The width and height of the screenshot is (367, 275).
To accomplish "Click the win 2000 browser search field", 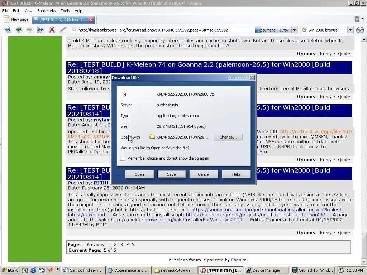I will coord(327,30).
